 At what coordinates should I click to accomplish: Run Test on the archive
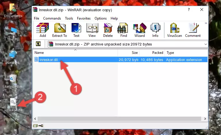tap(76, 30)
